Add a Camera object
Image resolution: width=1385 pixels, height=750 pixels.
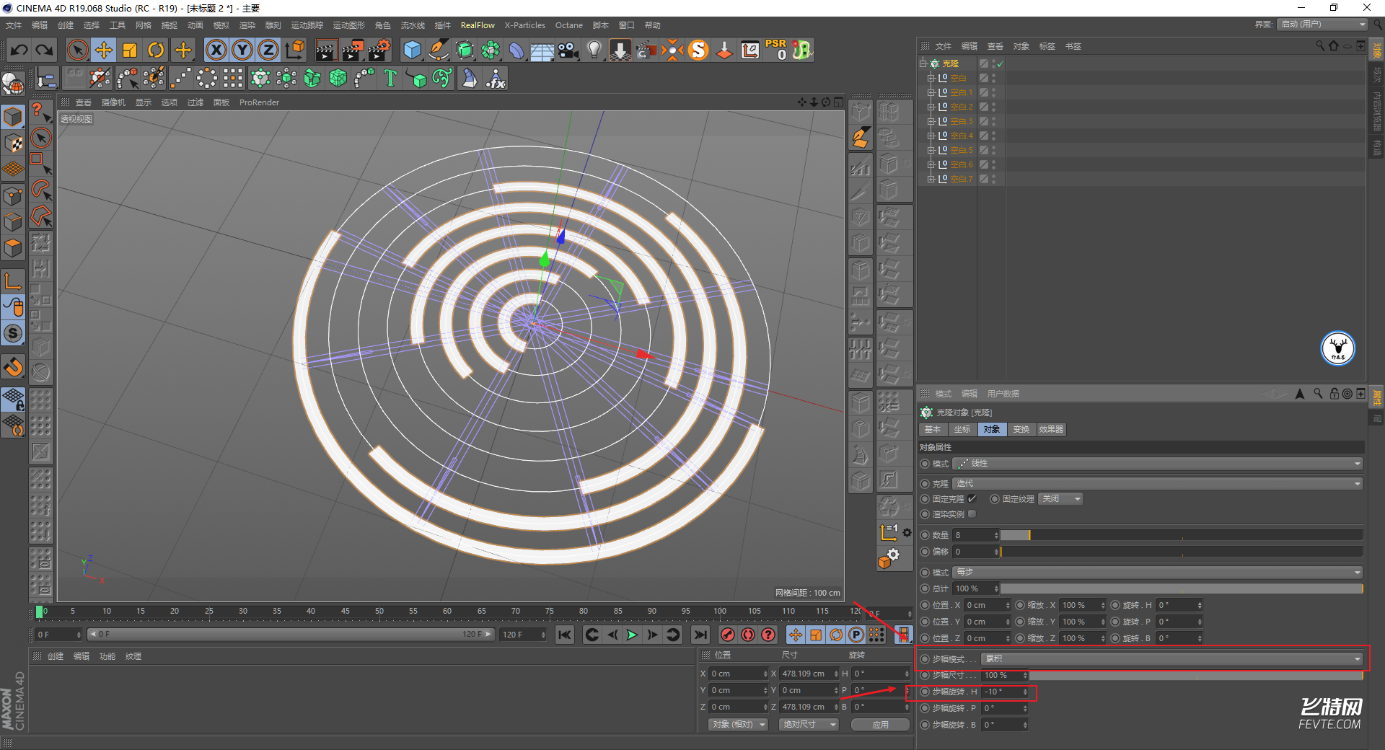click(x=568, y=50)
